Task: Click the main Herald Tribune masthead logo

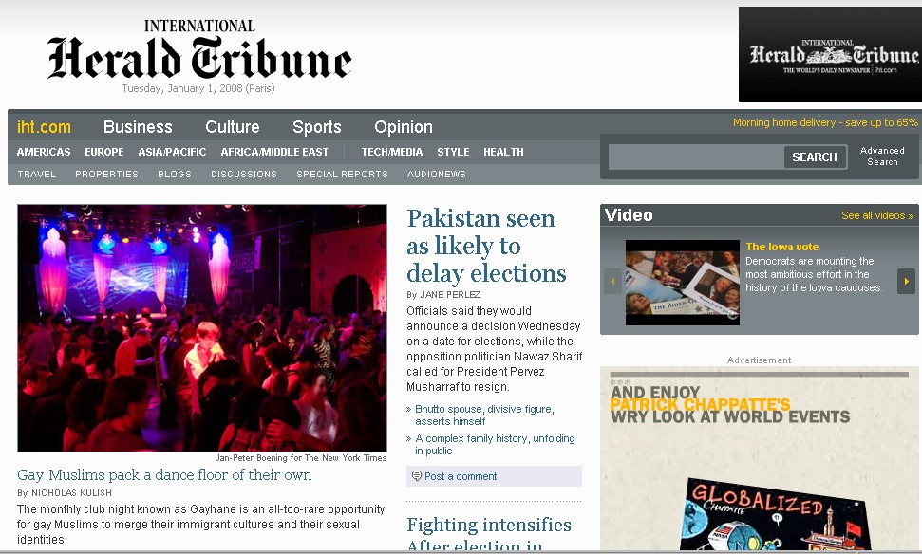Action: tap(199, 51)
